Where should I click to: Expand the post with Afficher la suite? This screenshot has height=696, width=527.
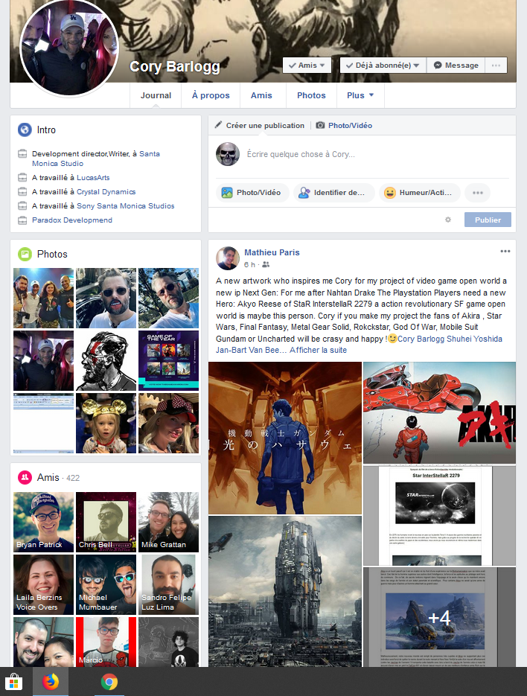click(318, 350)
